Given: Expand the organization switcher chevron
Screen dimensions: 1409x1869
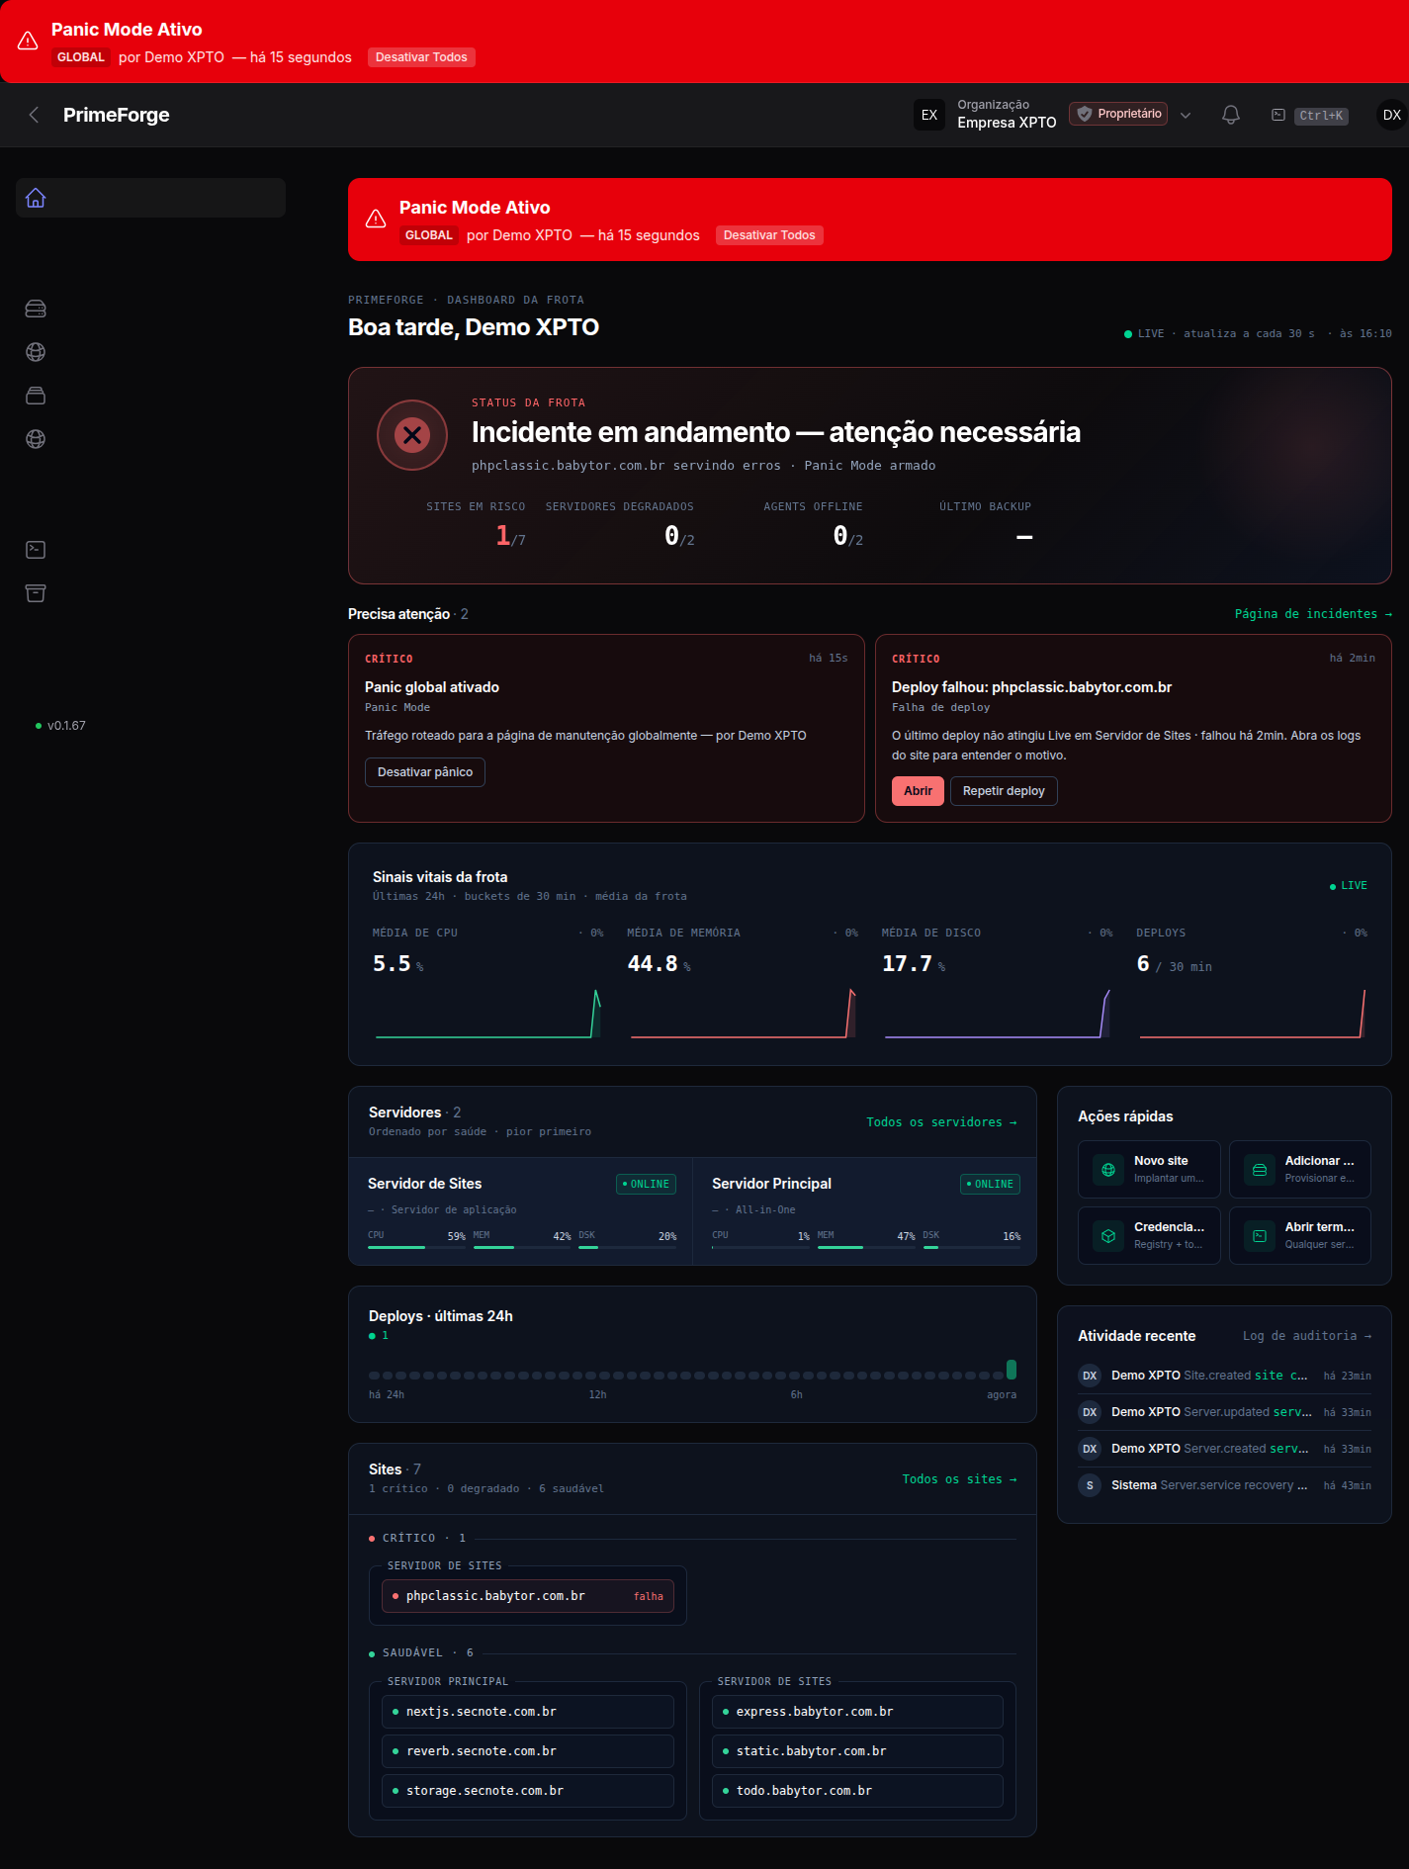Looking at the screenshot, I should tap(1186, 115).
